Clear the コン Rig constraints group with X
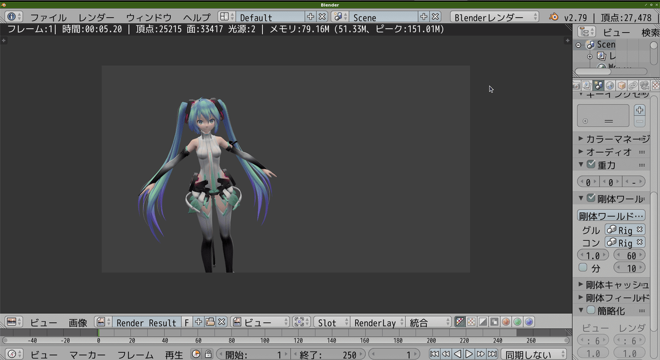660x360 pixels. [x=640, y=242]
